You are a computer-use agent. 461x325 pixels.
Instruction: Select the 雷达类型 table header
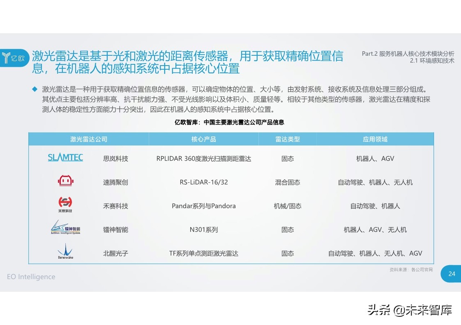click(x=287, y=139)
